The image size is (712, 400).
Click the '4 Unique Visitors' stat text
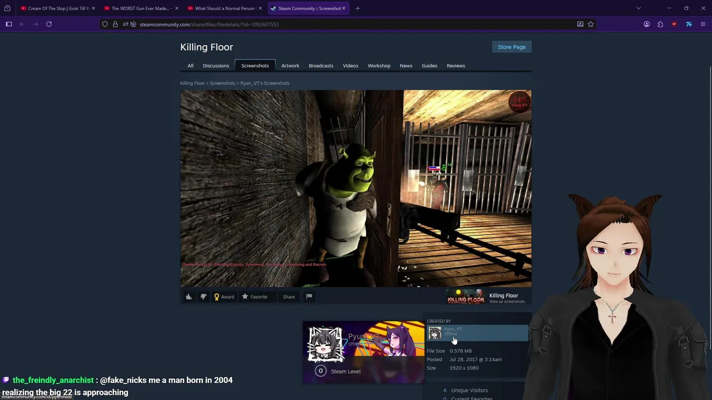point(465,391)
